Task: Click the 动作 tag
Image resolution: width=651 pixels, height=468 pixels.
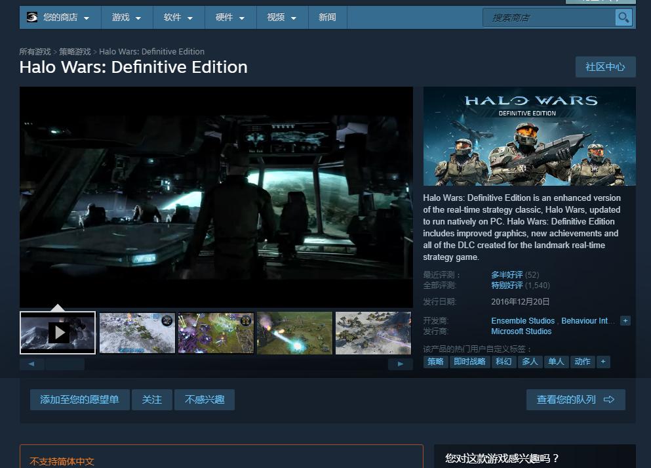Action: [x=583, y=362]
